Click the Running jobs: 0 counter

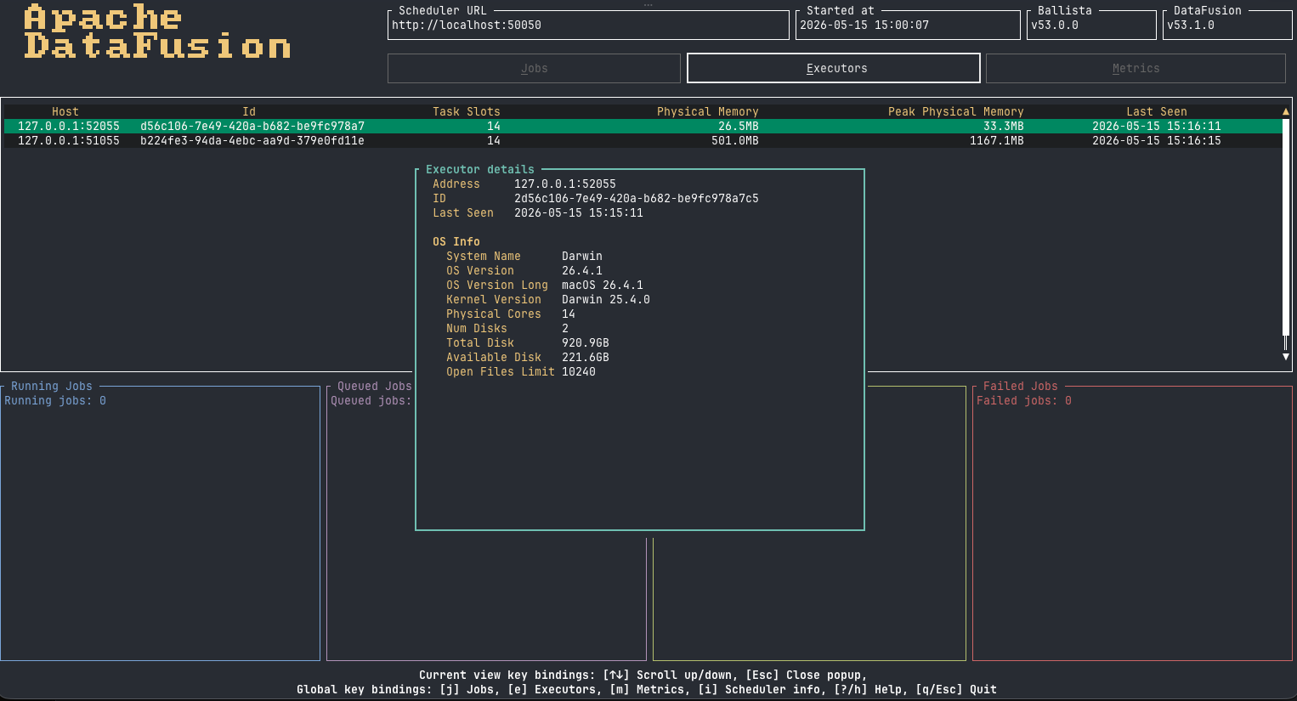pyautogui.click(x=55, y=401)
